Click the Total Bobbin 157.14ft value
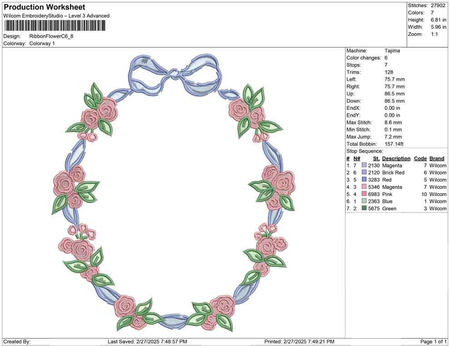Viewport: 450px width, 346px height. (x=395, y=143)
